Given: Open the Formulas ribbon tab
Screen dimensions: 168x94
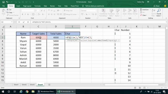Looking at the screenshot, I should (38, 6).
